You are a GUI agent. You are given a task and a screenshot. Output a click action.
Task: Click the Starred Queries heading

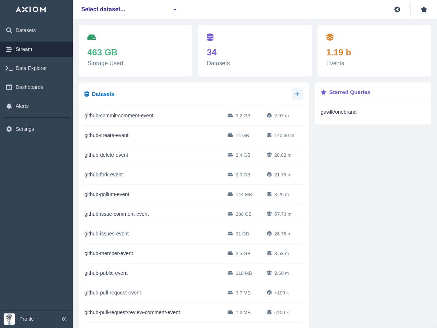(x=349, y=92)
